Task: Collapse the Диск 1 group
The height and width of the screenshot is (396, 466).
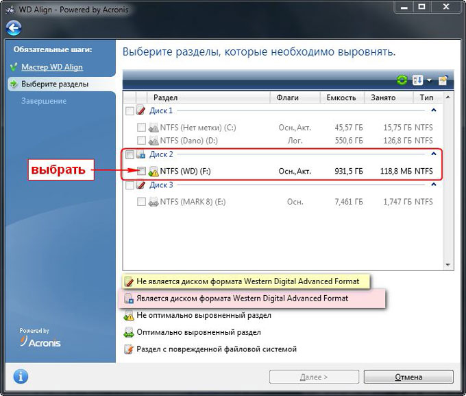Action: 434,110
